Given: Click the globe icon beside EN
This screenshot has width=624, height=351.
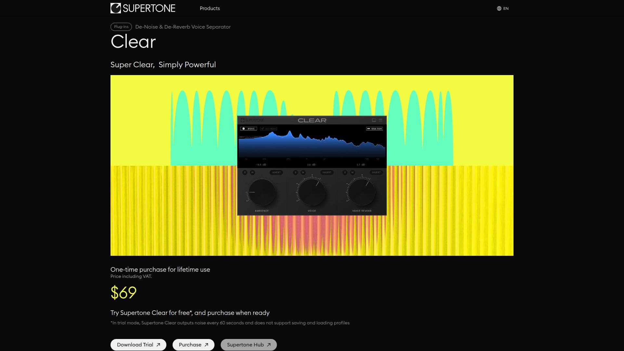Looking at the screenshot, I should pyautogui.click(x=499, y=8).
